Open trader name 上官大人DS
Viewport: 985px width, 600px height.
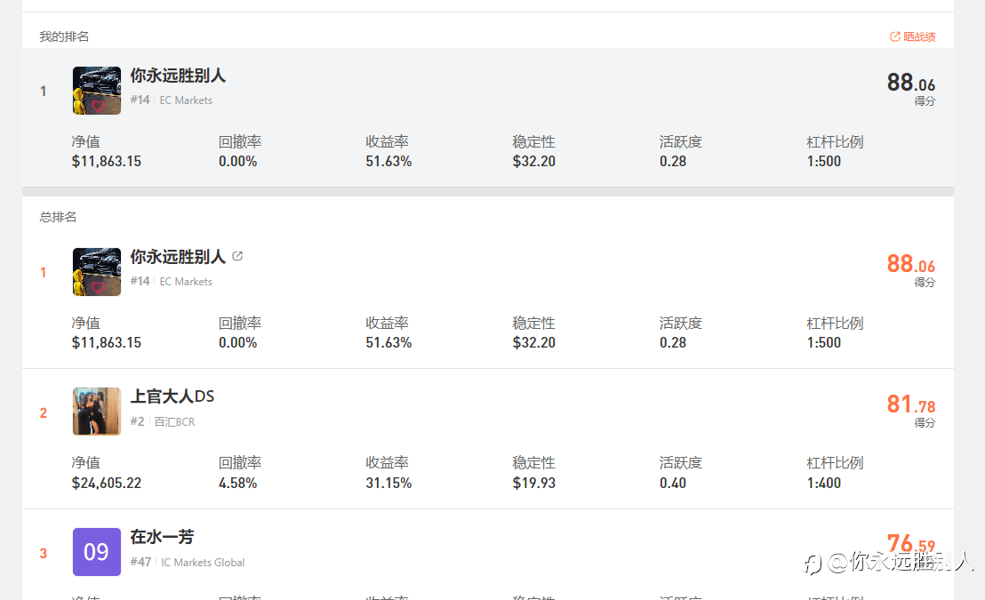(x=172, y=396)
